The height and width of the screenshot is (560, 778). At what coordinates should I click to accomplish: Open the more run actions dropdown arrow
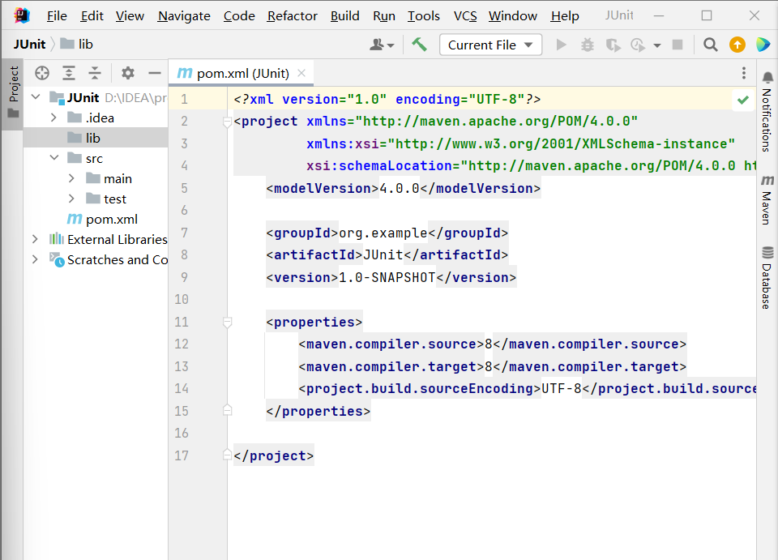[x=657, y=45]
